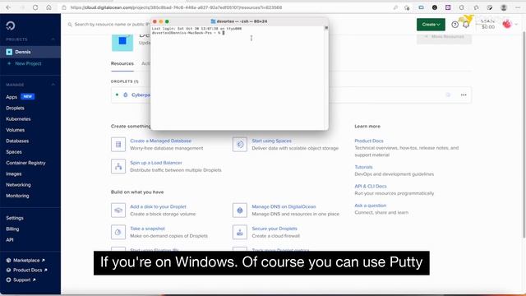Screen dimensions: 526x296
Task: Click the Take a snapshot link
Action: [x=147, y=229]
